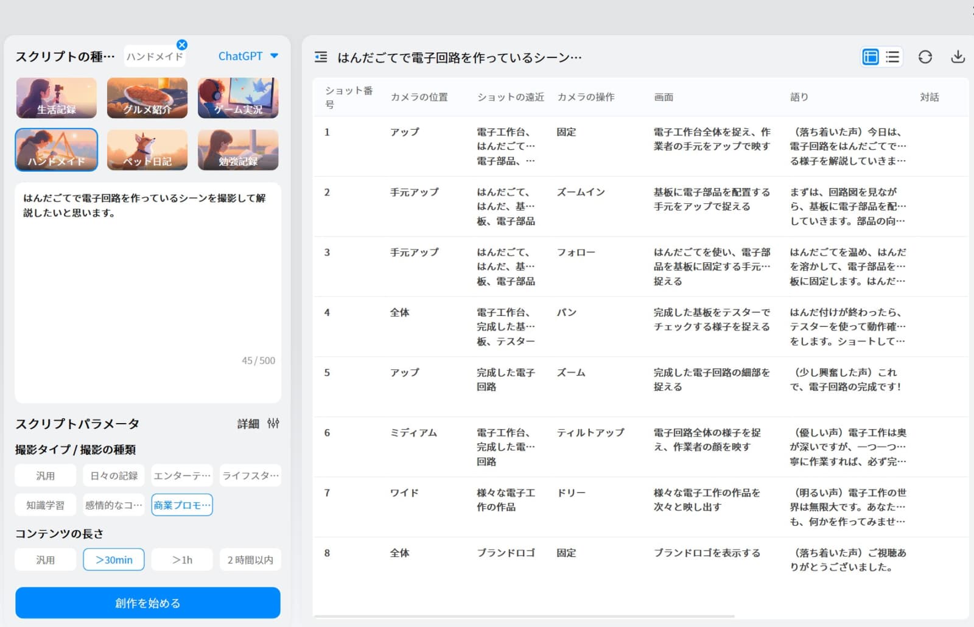Image resolution: width=974 pixels, height=627 pixels.
Task: Open the 詳細 parameter sliders icon
Action: [x=273, y=423]
